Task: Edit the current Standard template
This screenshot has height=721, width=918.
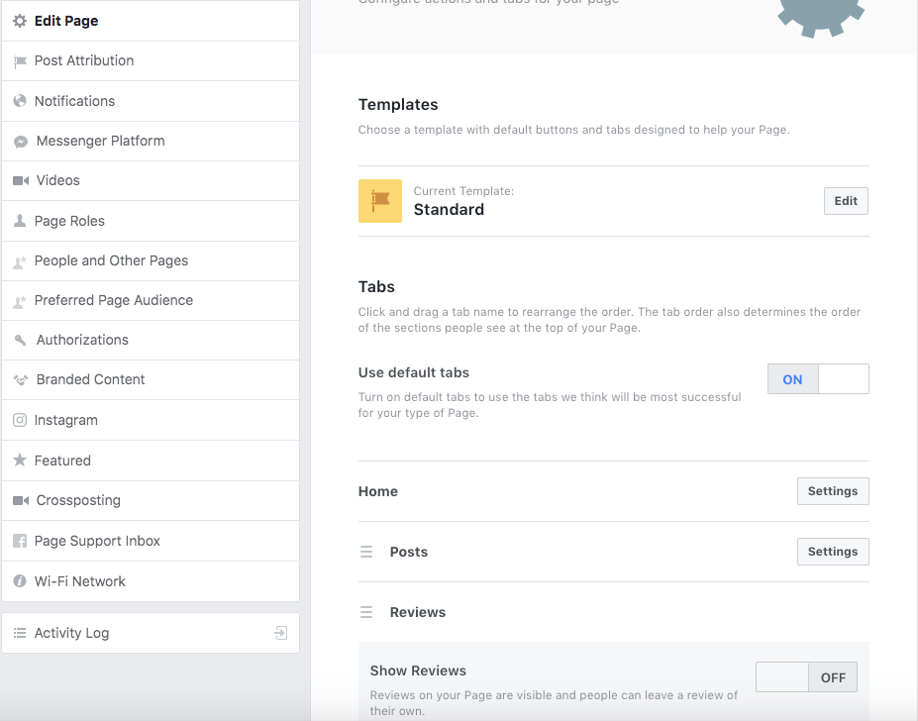Action: tap(846, 201)
